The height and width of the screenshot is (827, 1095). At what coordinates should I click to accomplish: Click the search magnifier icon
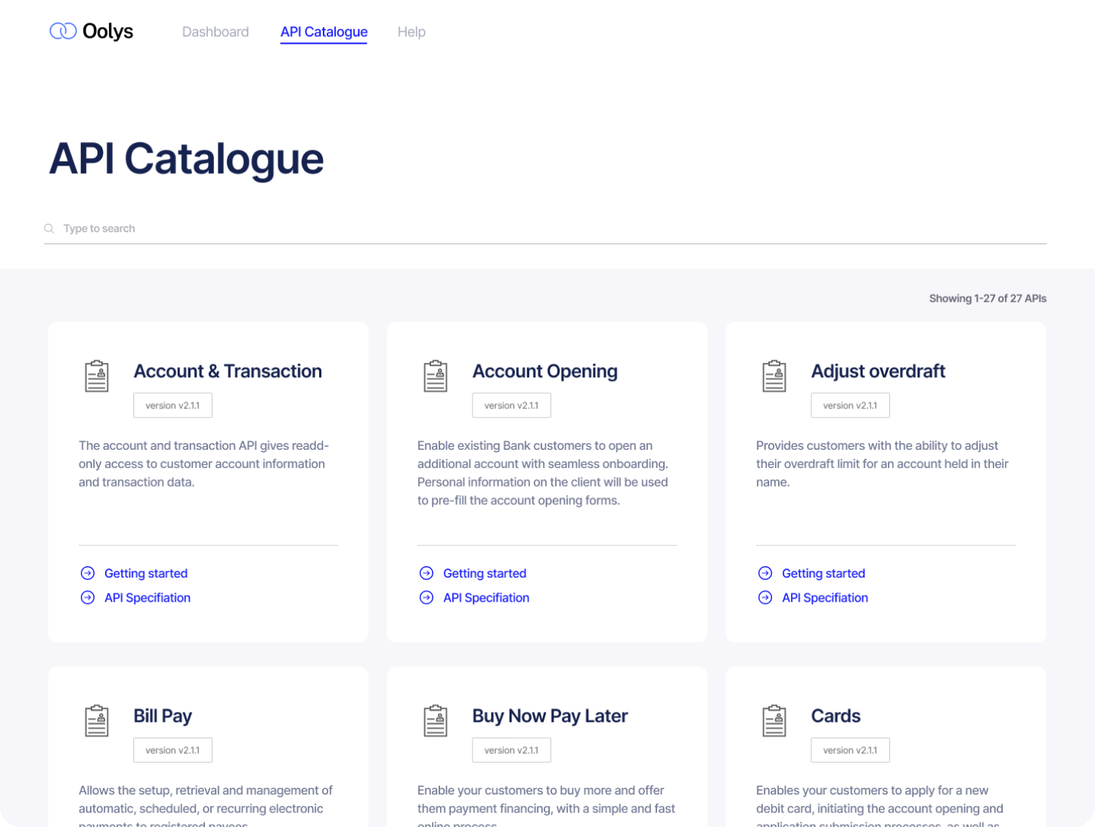(x=49, y=228)
